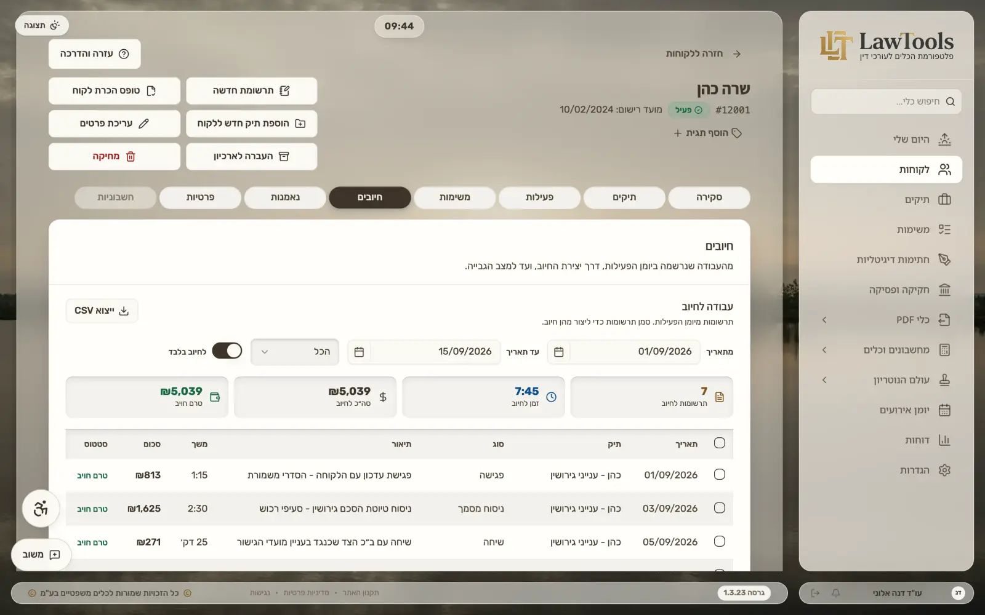Click the notifications bell icon

coord(835,593)
